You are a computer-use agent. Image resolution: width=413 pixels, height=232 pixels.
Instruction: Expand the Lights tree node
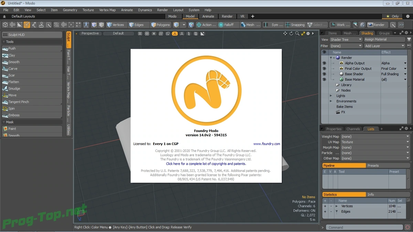click(x=331, y=96)
